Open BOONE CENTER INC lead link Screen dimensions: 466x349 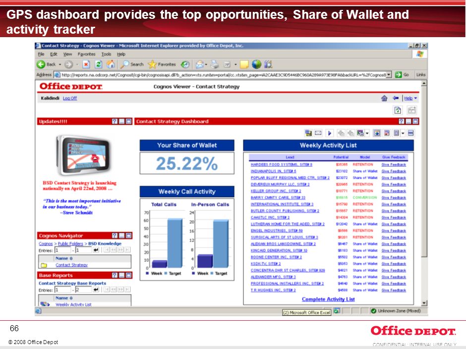(x=276, y=257)
